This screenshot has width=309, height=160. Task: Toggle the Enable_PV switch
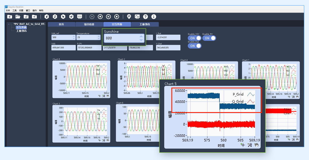(209, 38)
